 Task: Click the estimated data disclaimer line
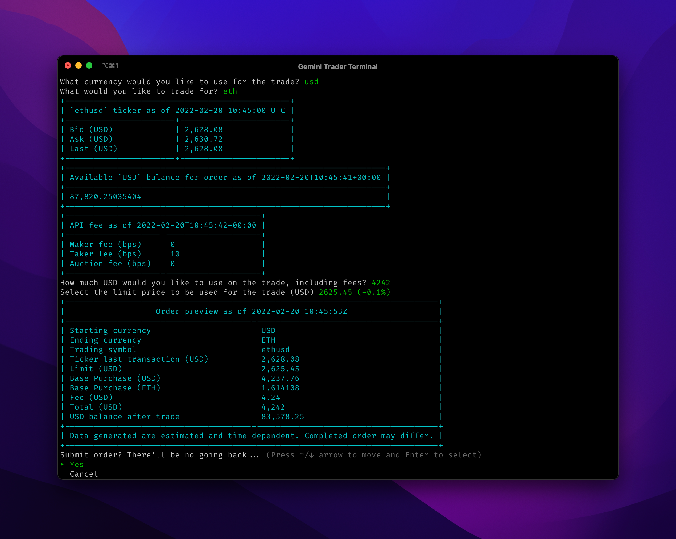[x=252, y=436]
